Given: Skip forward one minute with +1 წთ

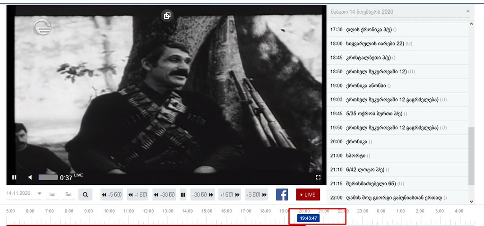Looking at the screenshot, I should coord(230,195).
